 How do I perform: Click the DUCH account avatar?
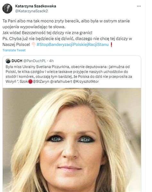(8, 61)
